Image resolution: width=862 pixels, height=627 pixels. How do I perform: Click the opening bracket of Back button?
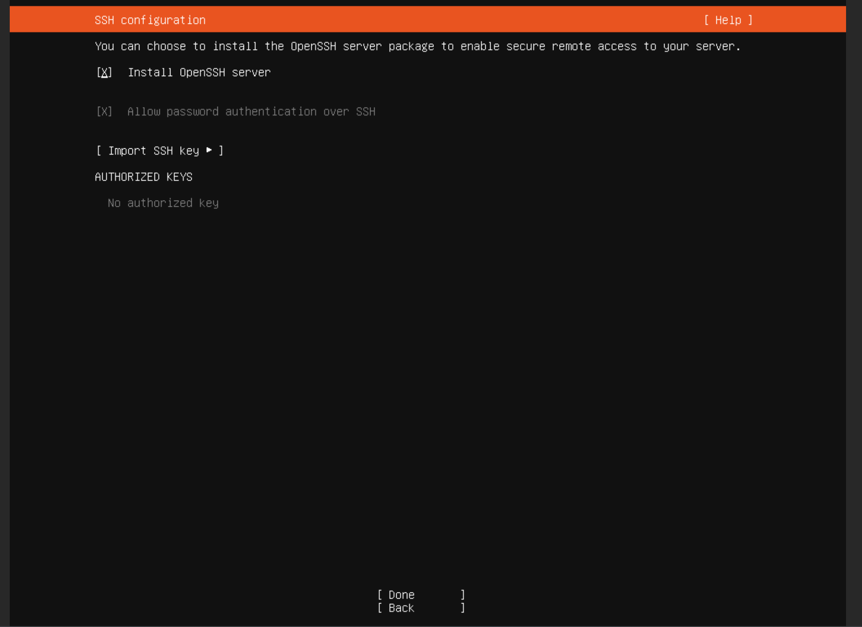380,608
